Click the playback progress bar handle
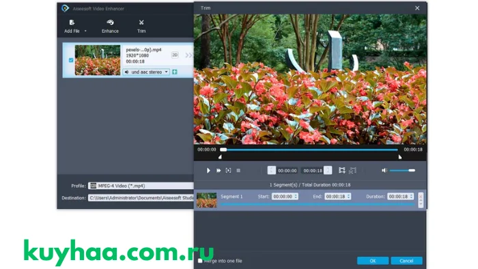This screenshot has width=478, height=269. [x=223, y=150]
